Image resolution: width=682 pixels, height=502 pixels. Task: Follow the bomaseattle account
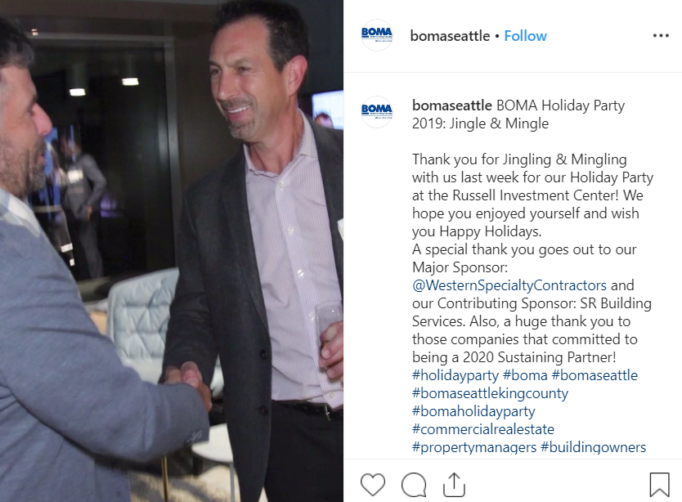526,36
